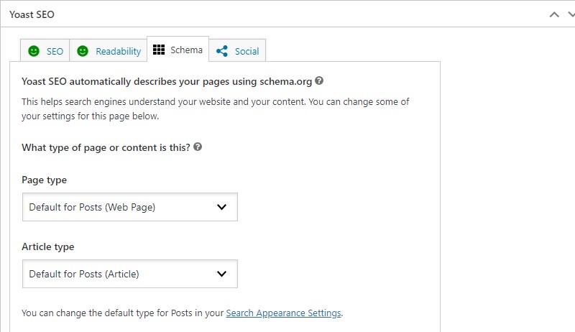The height and width of the screenshot is (332, 575).
Task: Click the 'Page type' label
Action: (44, 180)
